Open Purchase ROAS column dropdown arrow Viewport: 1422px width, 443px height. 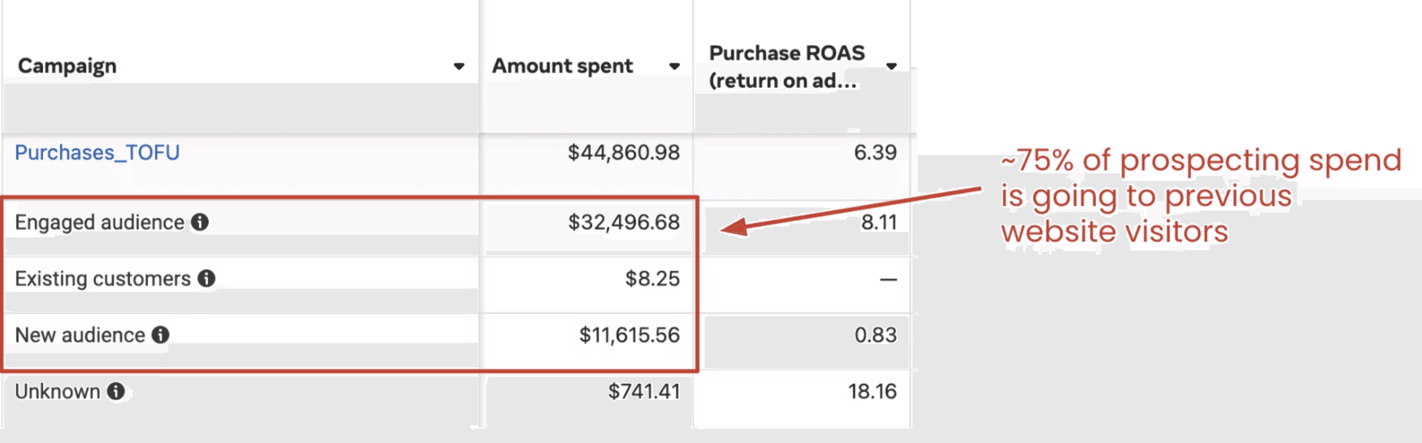click(x=891, y=67)
